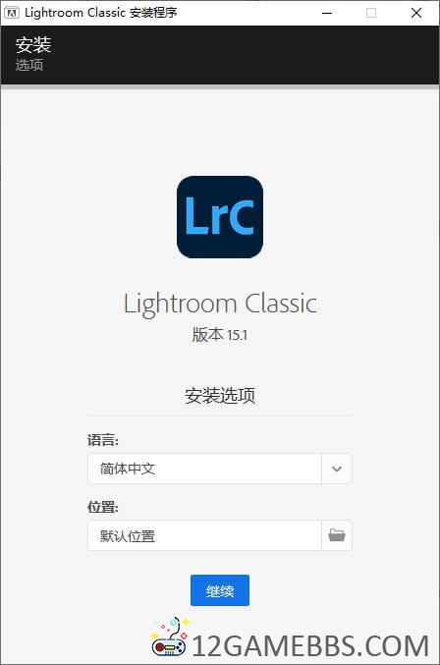The height and width of the screenshot is (665, 440).
Task: Click the installer title bar text
Action: point(101,13)
